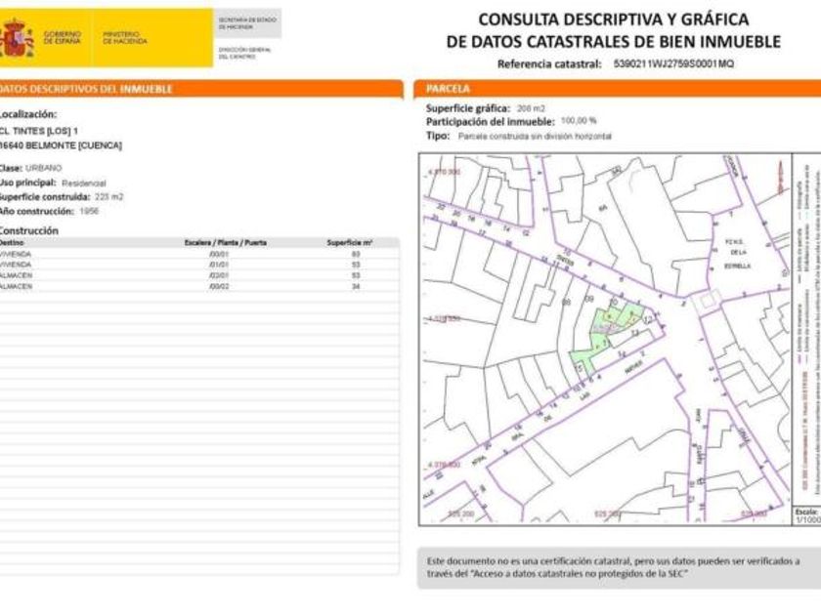Screen dimensions: 821x615
Task: Click the 'MINISTERIO DE HACIENDA' header text
Action: pos(125,38)
